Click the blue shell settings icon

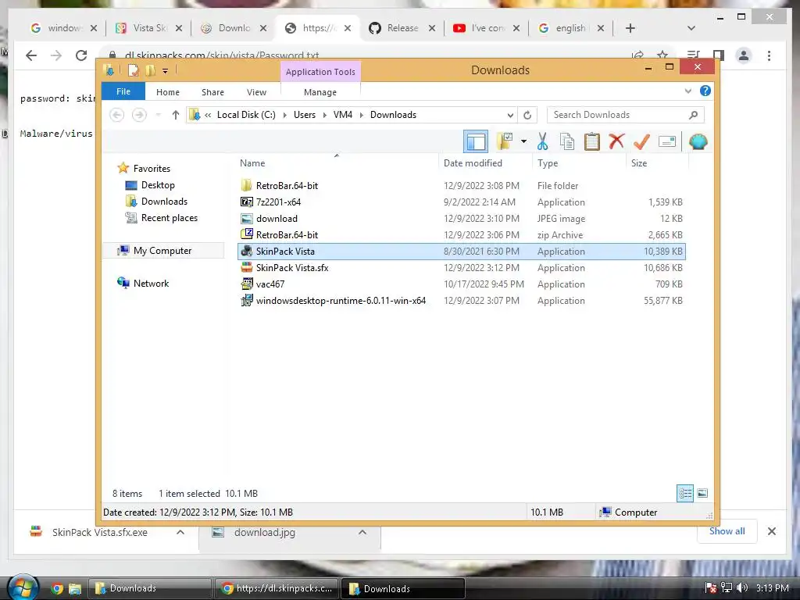[698, 141]
